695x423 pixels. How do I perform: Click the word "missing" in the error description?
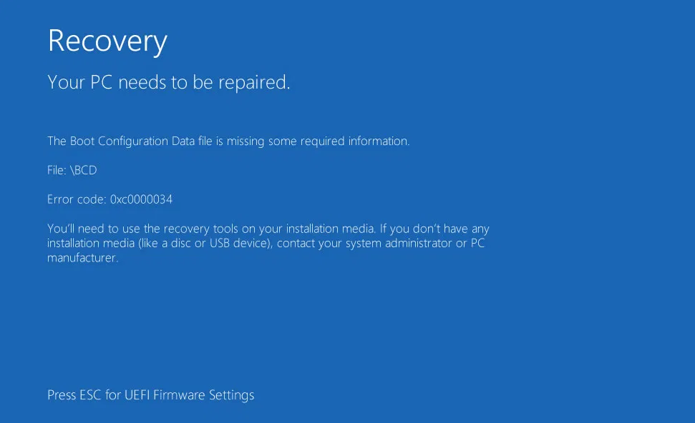246,141
